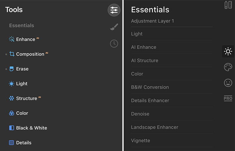
Task: Select the Enhance AI tool
Action: click(x=24, y=39)
